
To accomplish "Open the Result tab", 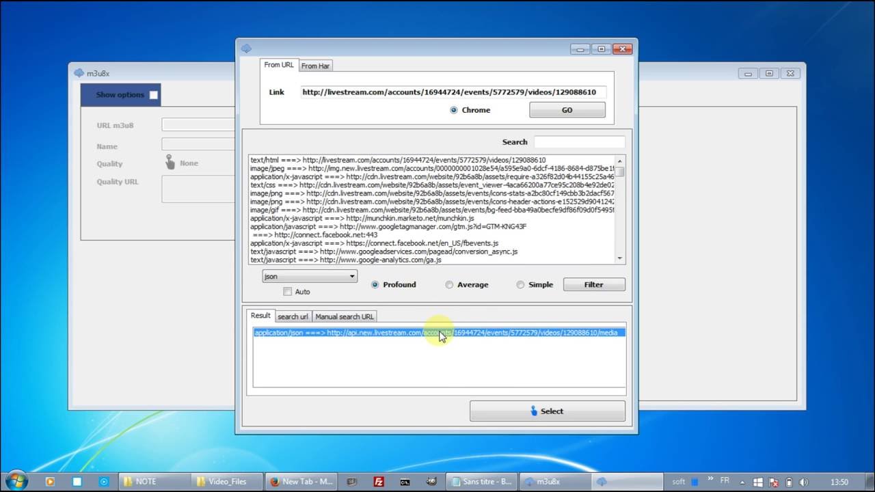I will pos(260,316).
